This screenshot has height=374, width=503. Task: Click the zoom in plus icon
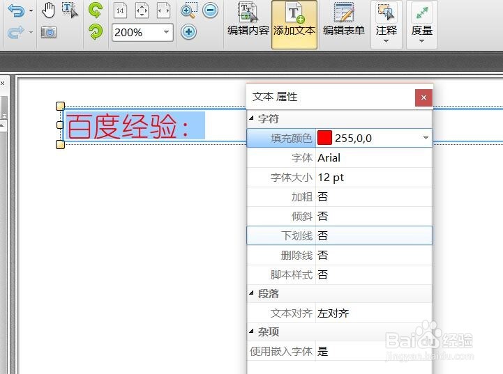188,32
